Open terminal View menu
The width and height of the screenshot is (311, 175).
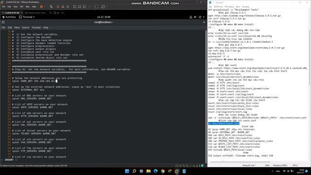(x=17, y=28)
